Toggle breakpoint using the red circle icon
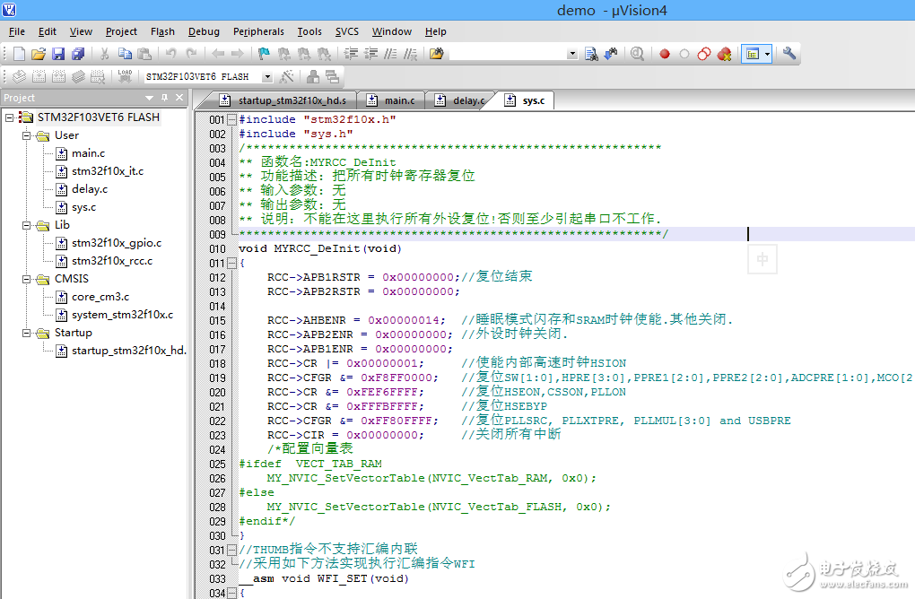The height and width of the screenshot is (599, 915). [665, 54]
